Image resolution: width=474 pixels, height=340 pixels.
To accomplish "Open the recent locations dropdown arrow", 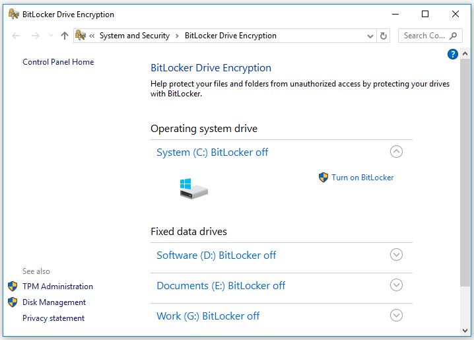I will click(x=51, y=36).
